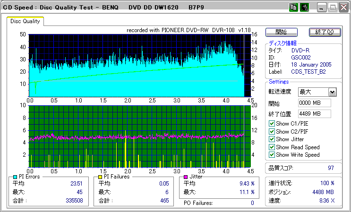Click the 終了位置 end position field
Image resolution: width=351 pixels, height=212 pixels.
314,113
